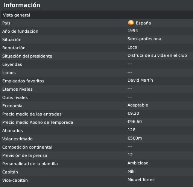Open David Martín's profile

coord(140,80)
